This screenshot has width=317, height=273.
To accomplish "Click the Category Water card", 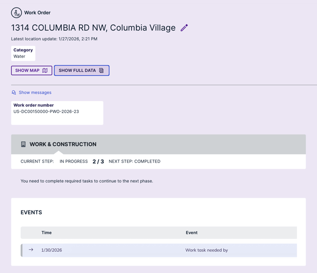I will coord(23,53).
